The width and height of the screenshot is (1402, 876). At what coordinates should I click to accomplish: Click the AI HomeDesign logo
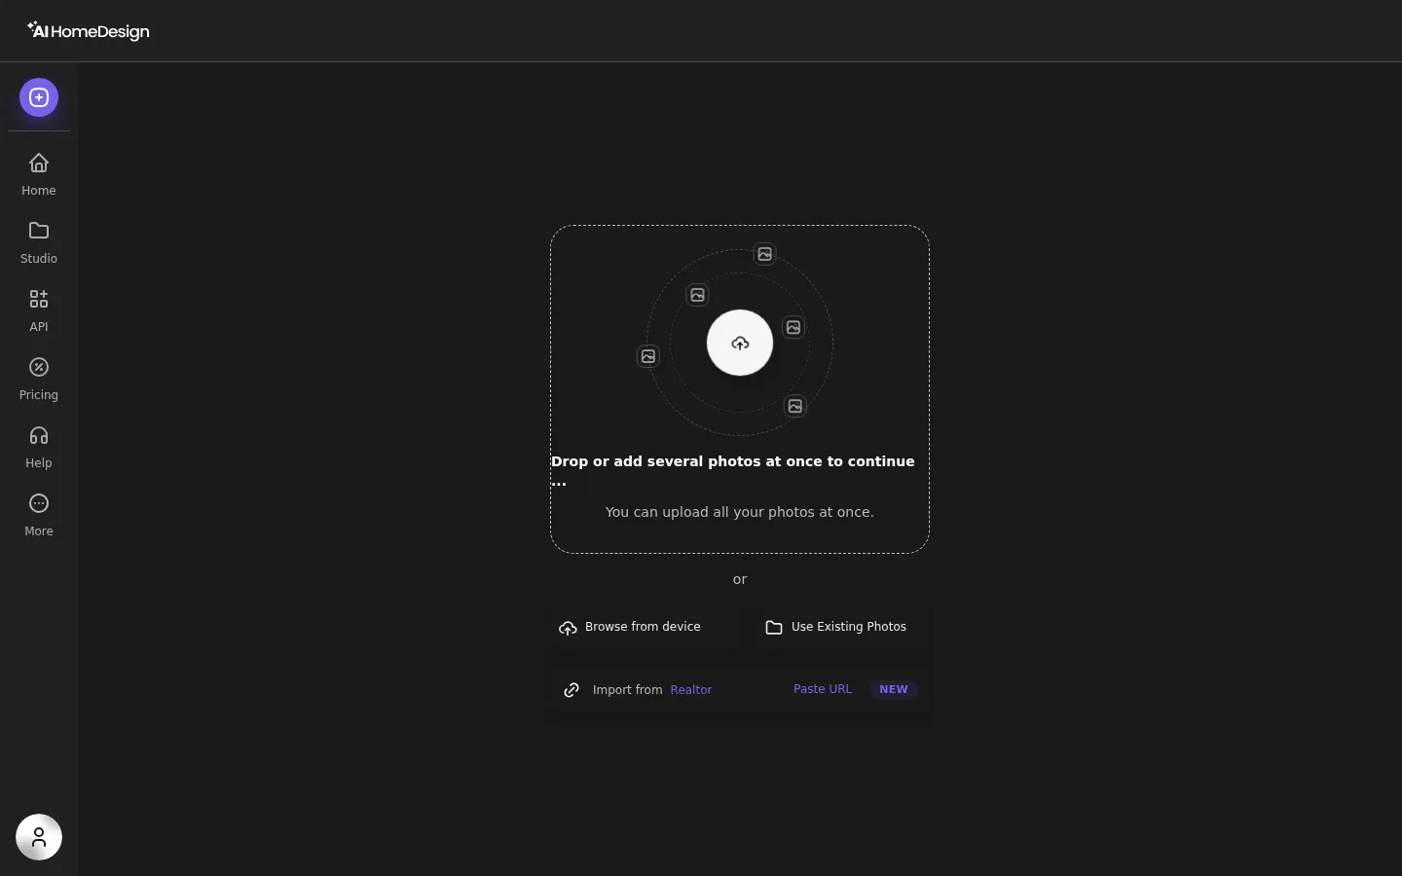click(x=89, y=31)
